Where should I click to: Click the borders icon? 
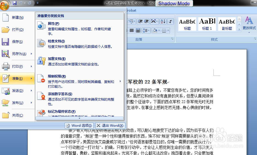point(164,31)
